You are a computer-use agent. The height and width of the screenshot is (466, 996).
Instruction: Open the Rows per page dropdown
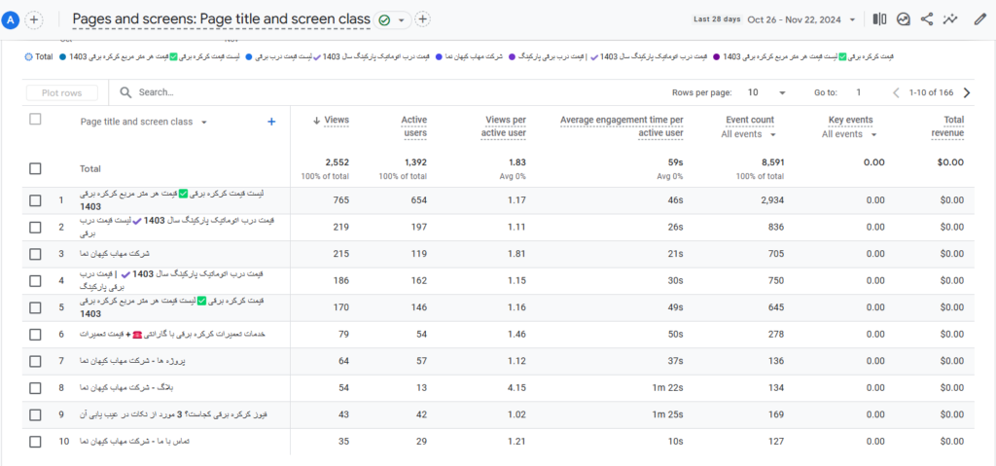(x=766, y=92)
